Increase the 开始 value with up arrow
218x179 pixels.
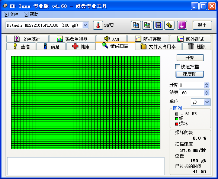[x=207, y=84]
